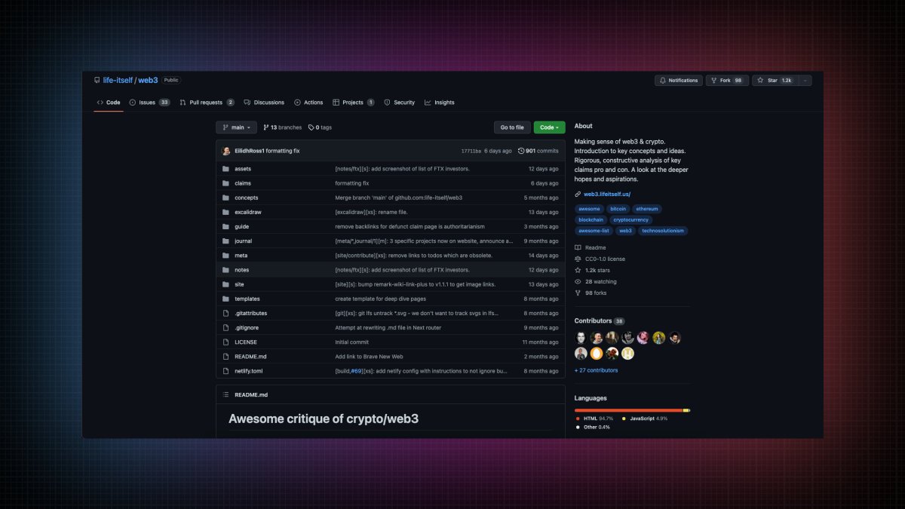Go to the Actions tab
The width and height of the screenshot is (905, 509).
tap(308, 103)
